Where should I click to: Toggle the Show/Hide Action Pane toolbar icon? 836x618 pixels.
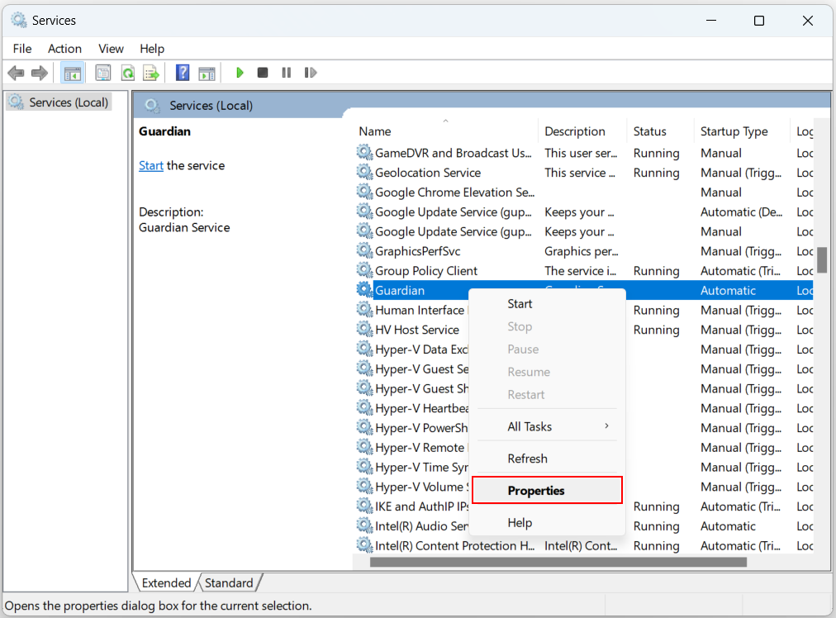pos(207,73)
